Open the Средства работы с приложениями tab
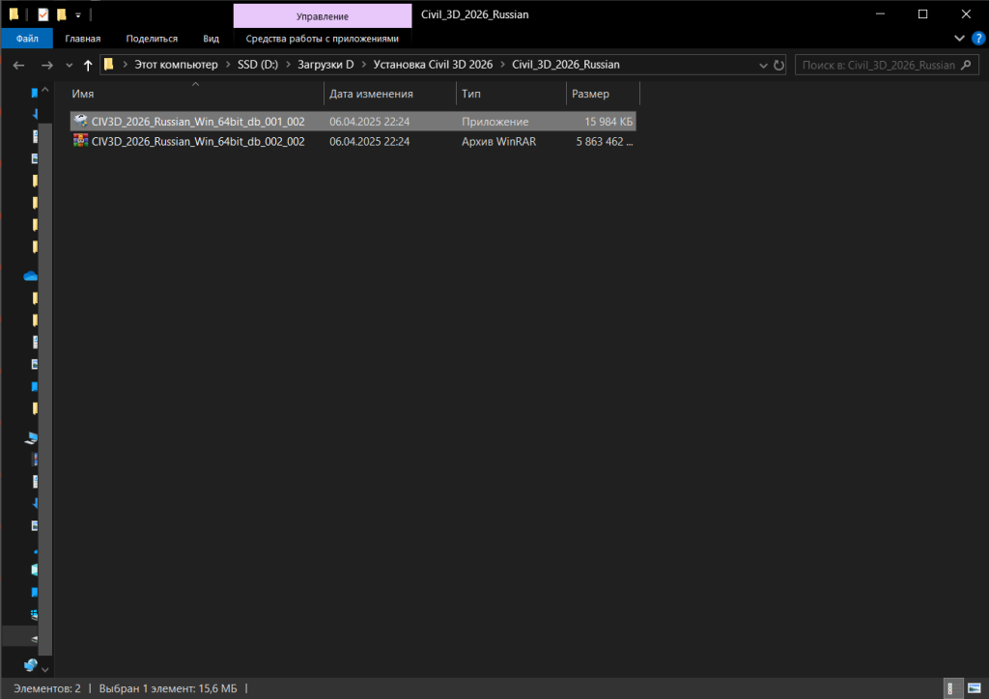 click(x=322, y=39)
